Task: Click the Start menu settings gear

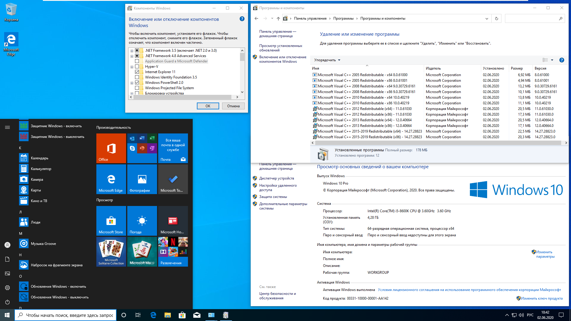Action: pyautogui.click(x=7, y=288)
